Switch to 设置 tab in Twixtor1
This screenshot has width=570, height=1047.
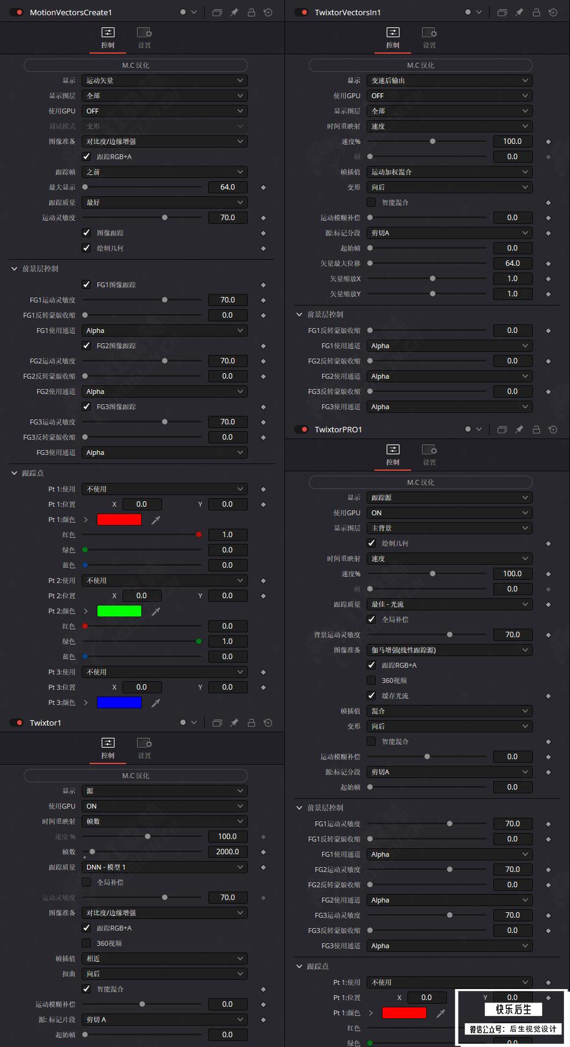[144, 749]
